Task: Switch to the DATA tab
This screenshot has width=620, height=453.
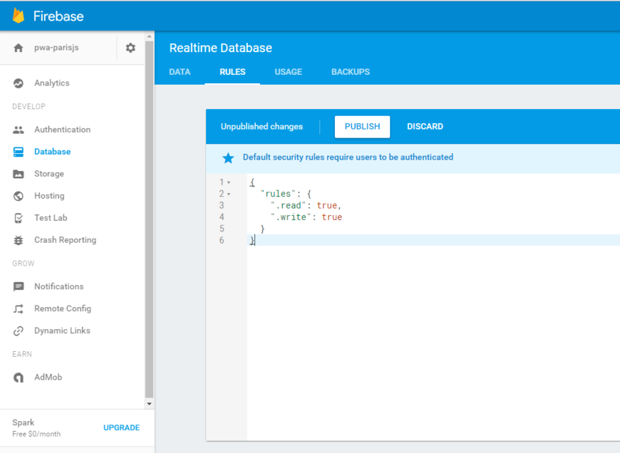Action: pos(180,72)
